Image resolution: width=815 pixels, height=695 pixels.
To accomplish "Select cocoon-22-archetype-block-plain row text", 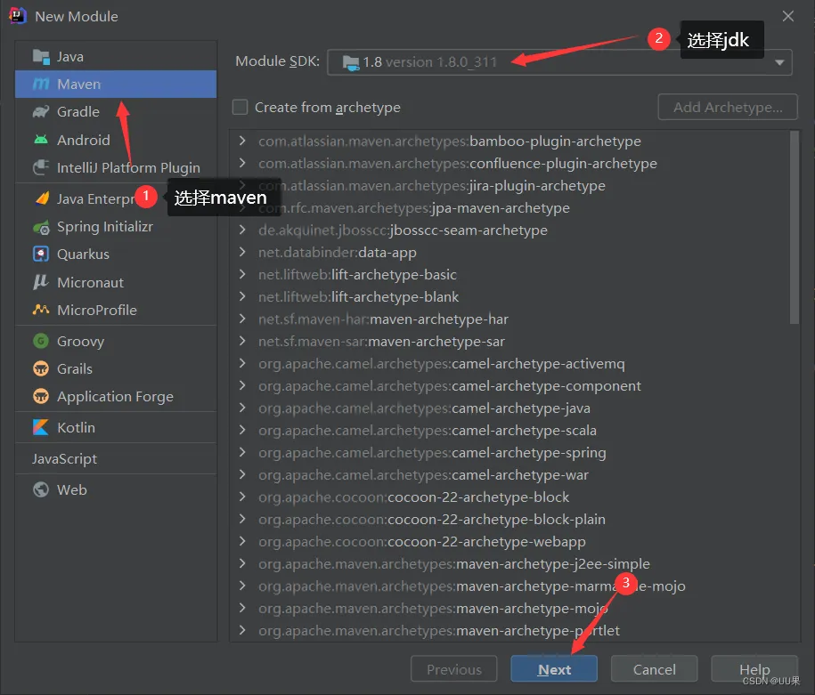I will [x=432, y=519].
